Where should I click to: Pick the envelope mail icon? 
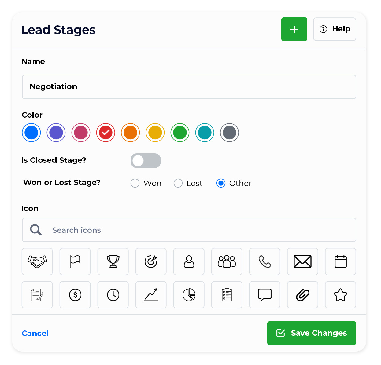[303, 261]
